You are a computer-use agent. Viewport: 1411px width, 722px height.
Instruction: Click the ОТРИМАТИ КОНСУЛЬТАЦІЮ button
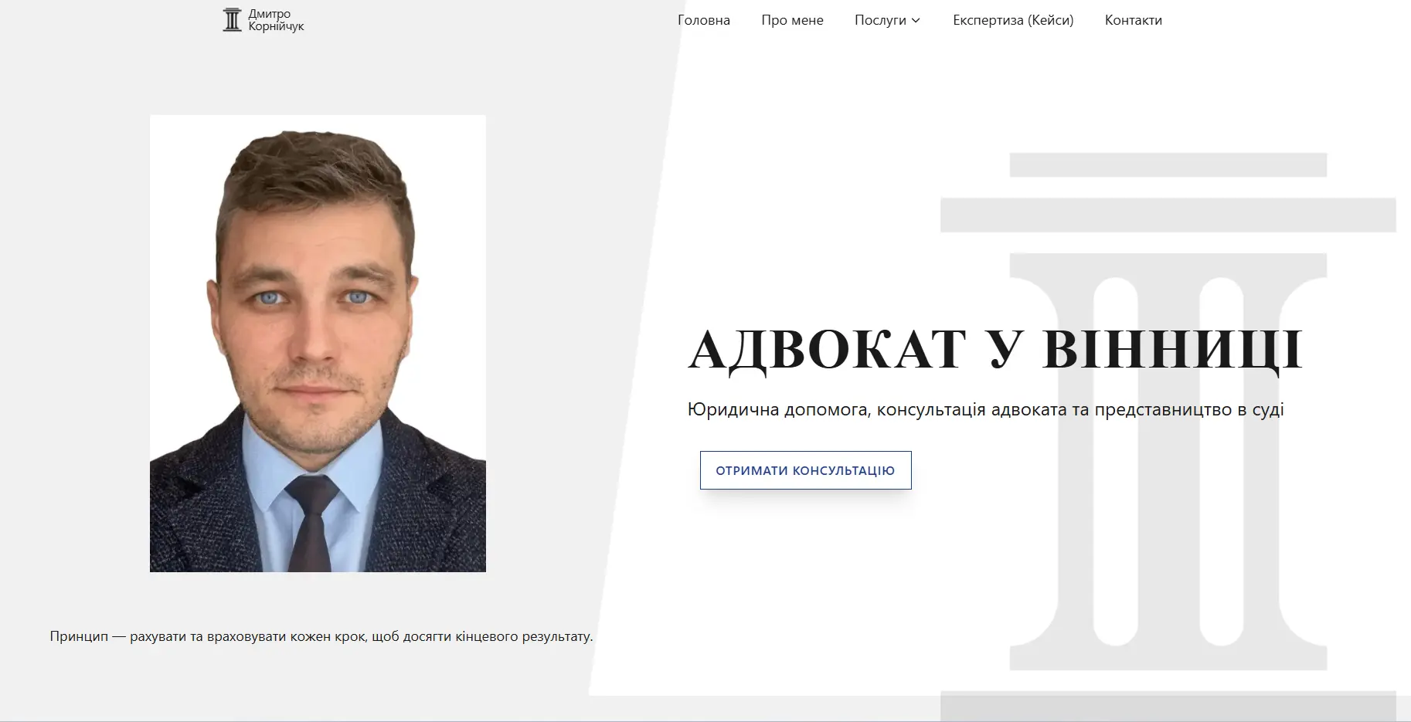[806, 470]
